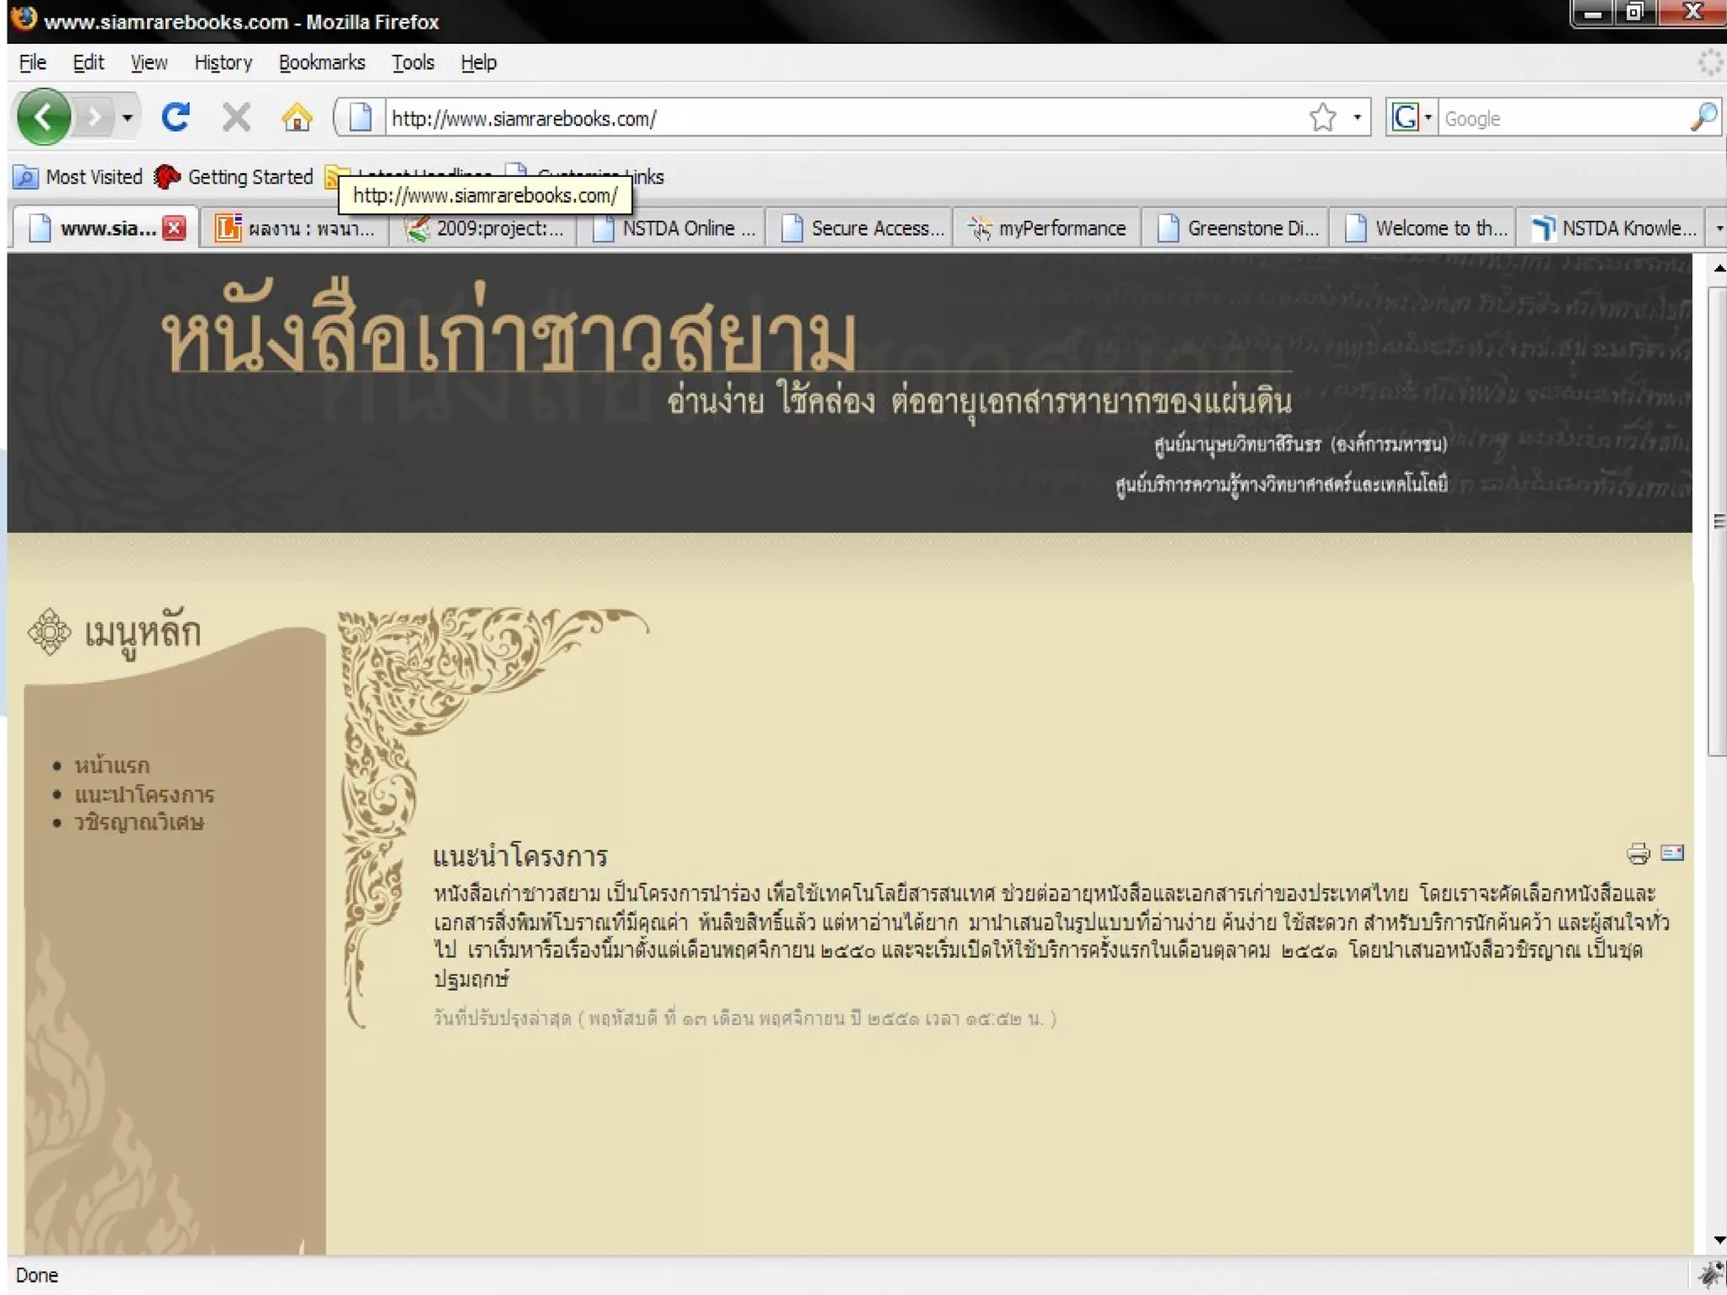Click inside the URL address field

click(x=843, y=118)
